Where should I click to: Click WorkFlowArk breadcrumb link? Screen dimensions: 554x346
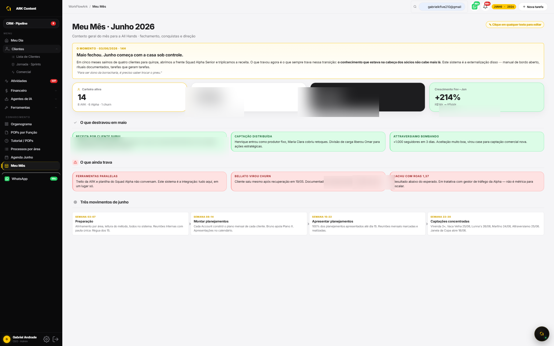tap(78, 7)
